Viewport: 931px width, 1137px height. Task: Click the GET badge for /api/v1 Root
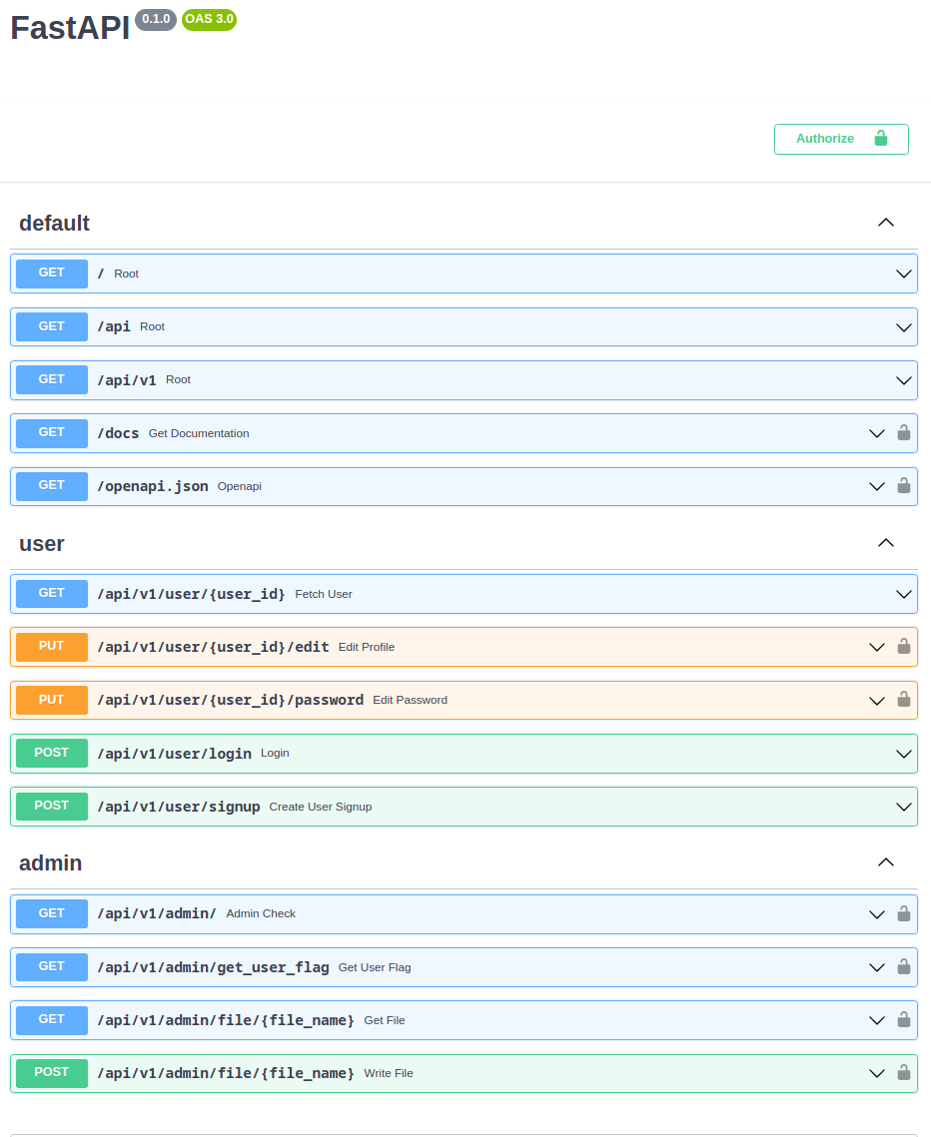(x=52, y=380)
